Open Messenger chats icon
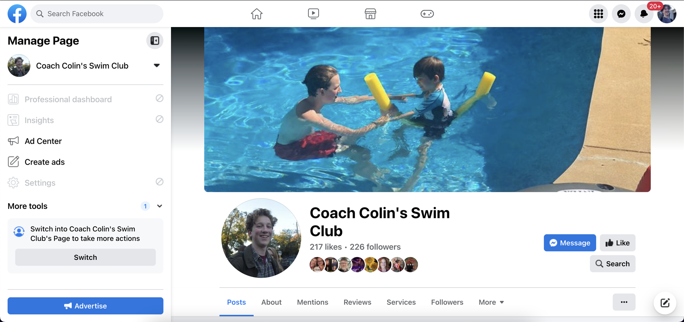Image resolution: width=684 pixels, height=322 pixels. (621, 14)
